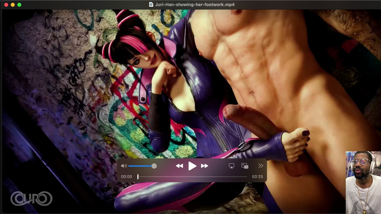Viewport: 381px width, 214px height.
Task: Minimize the window using the yellow button
Action: (13, 4)
